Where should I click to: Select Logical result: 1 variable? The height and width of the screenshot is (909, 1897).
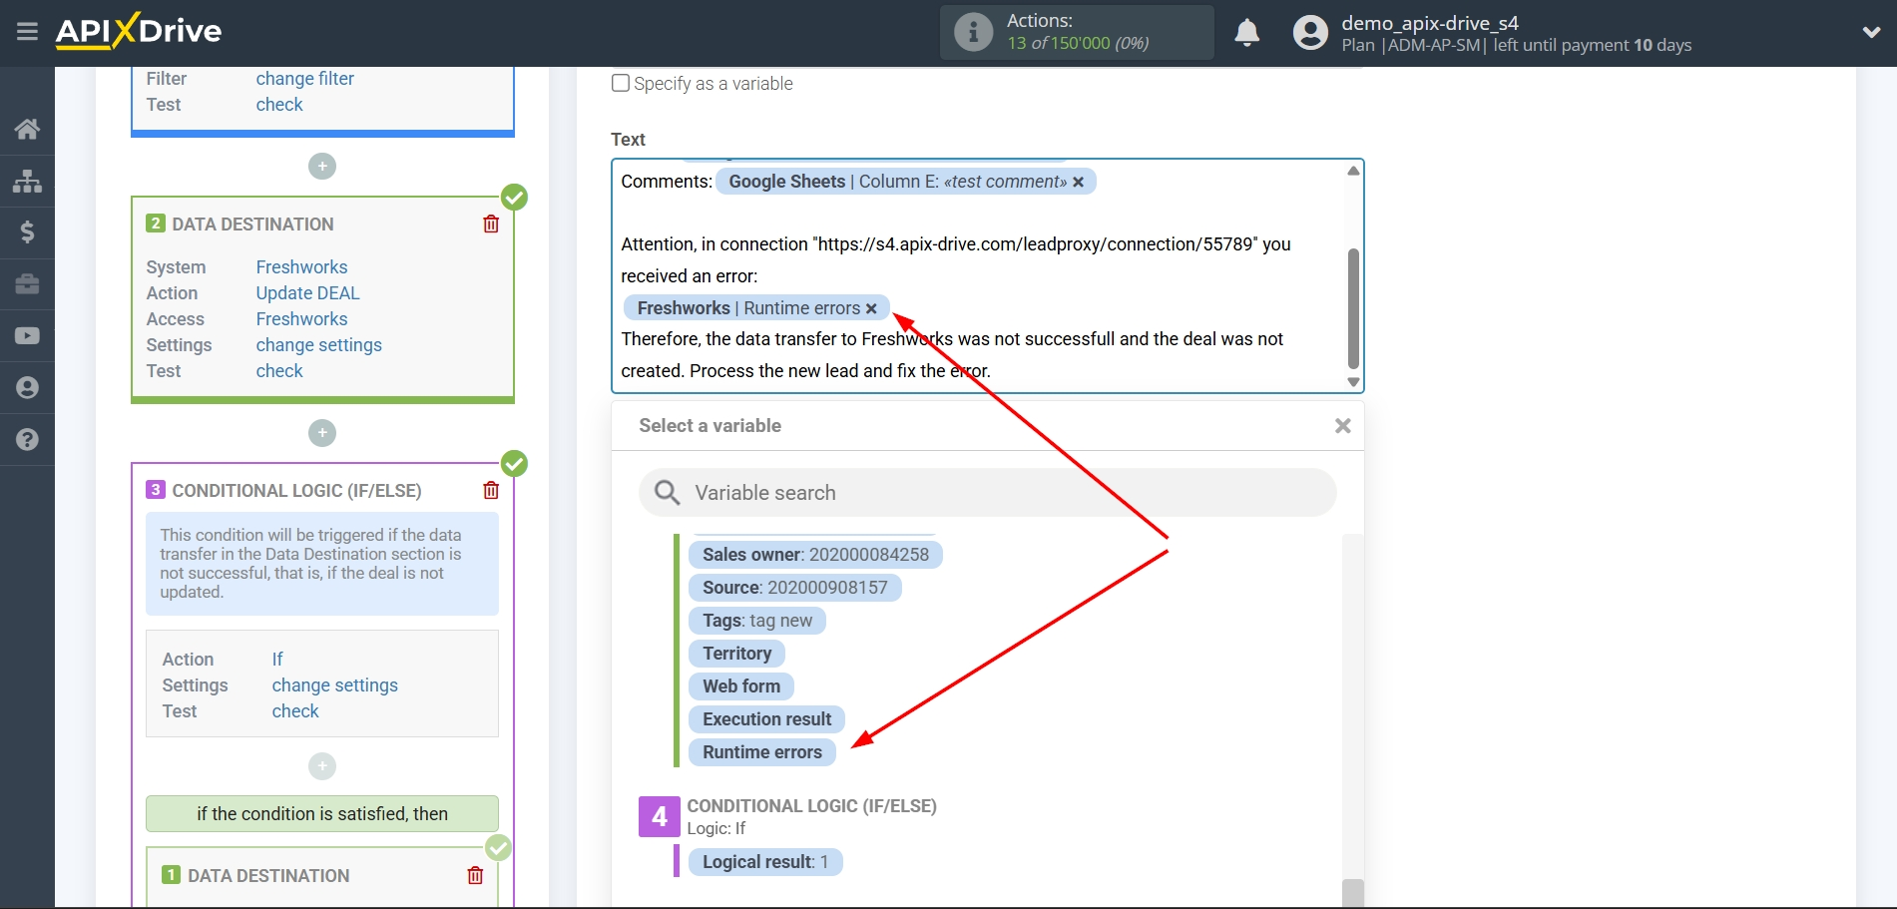(765, 862)
